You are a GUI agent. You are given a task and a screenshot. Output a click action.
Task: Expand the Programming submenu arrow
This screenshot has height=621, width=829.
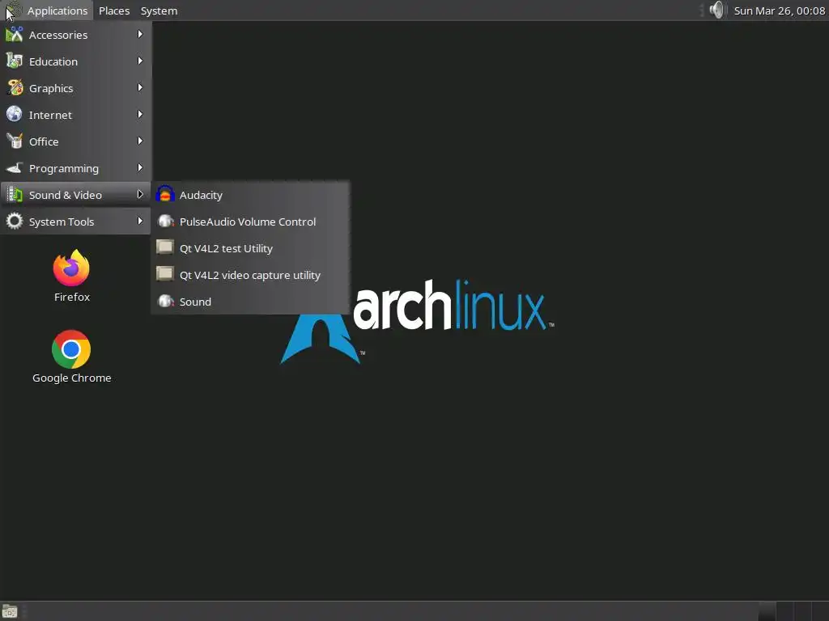[140, 168]
